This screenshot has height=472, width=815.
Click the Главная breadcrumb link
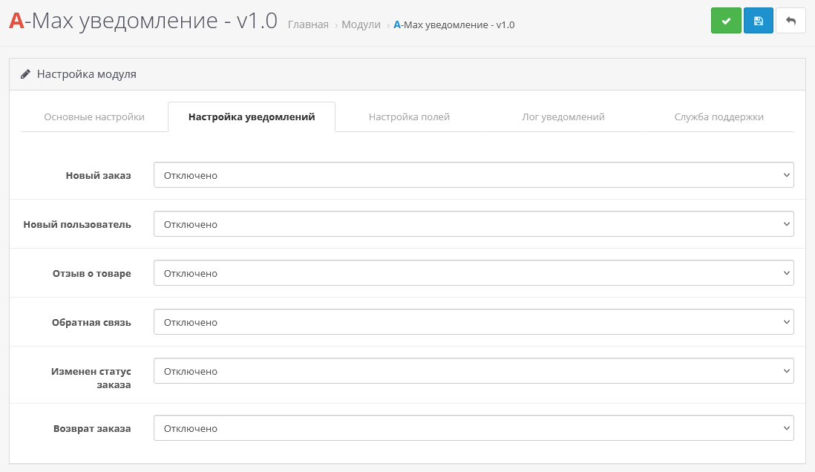tap(308, 24)
